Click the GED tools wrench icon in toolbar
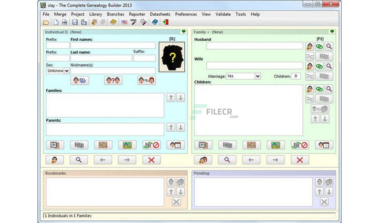The height and width of the screenshot is (223, 386). [x=133, y=23]
